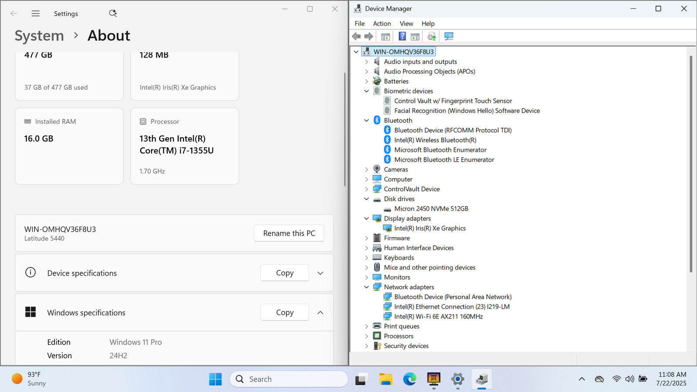Screen dimensions: 697x392
Task: Click the OneDrive cloud tray icon
Action: [599, 379]
